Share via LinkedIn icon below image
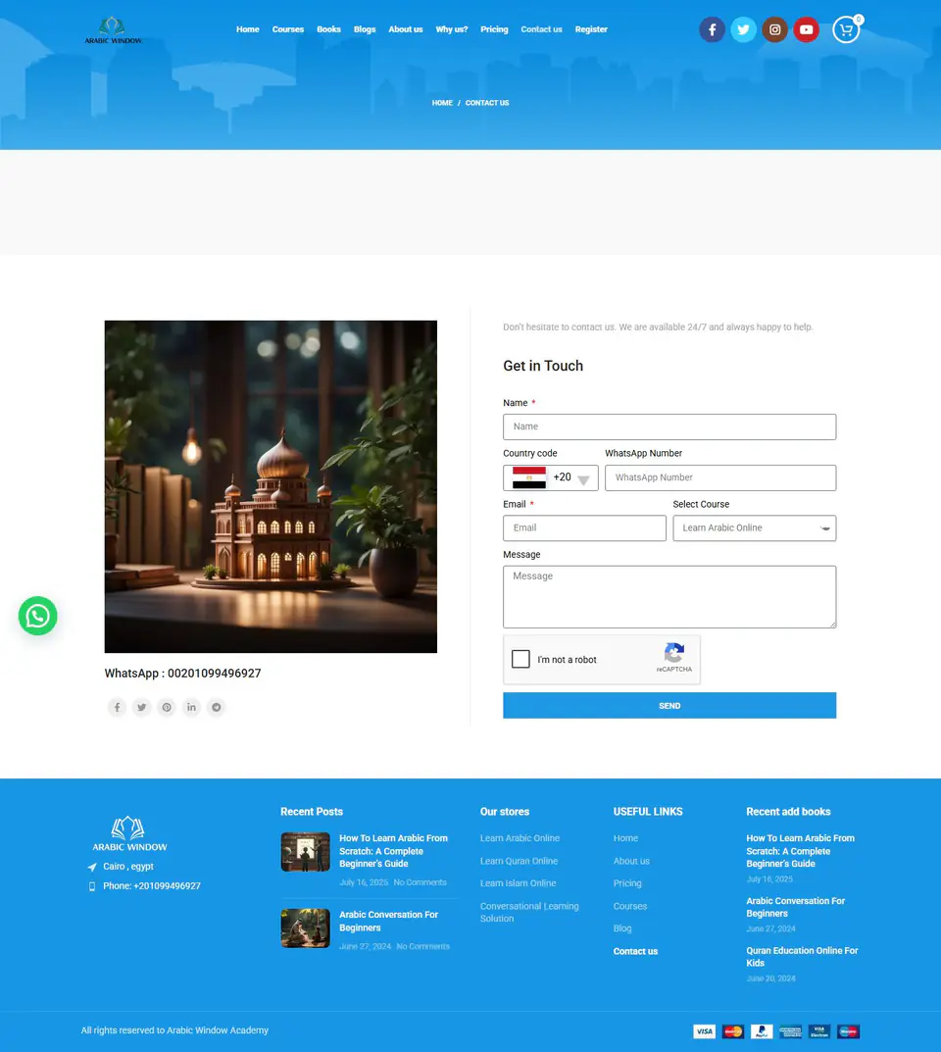Image resolution: width=941 pixels, height=1052 pixels. click(x=191, y=707)
